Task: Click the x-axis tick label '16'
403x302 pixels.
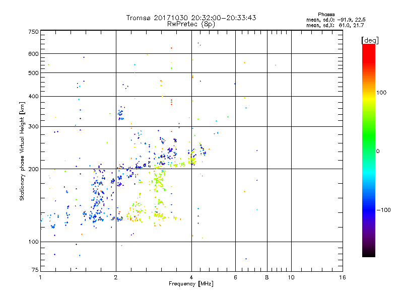Action: (343, 277)
